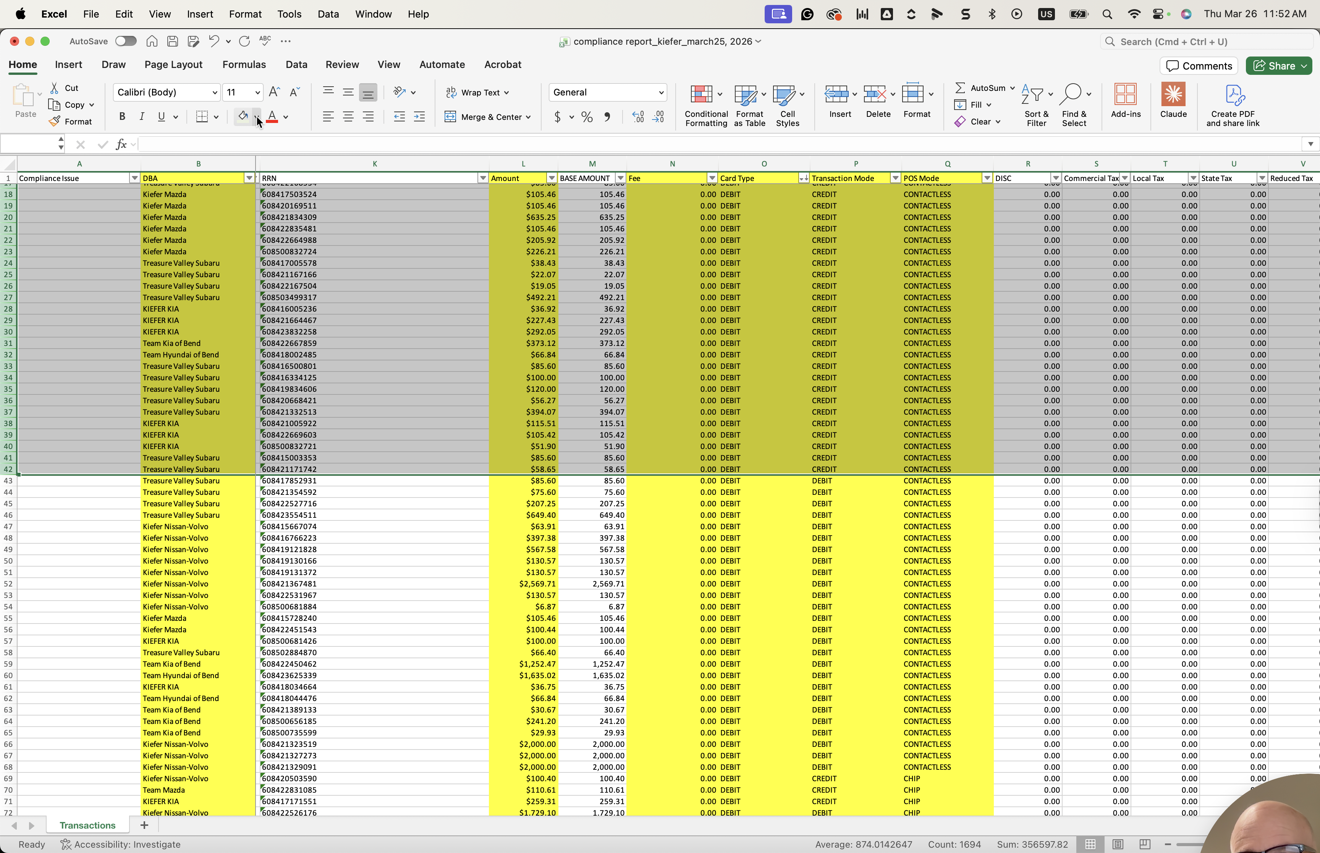Click the percent style icon

[x=587, y=117]
